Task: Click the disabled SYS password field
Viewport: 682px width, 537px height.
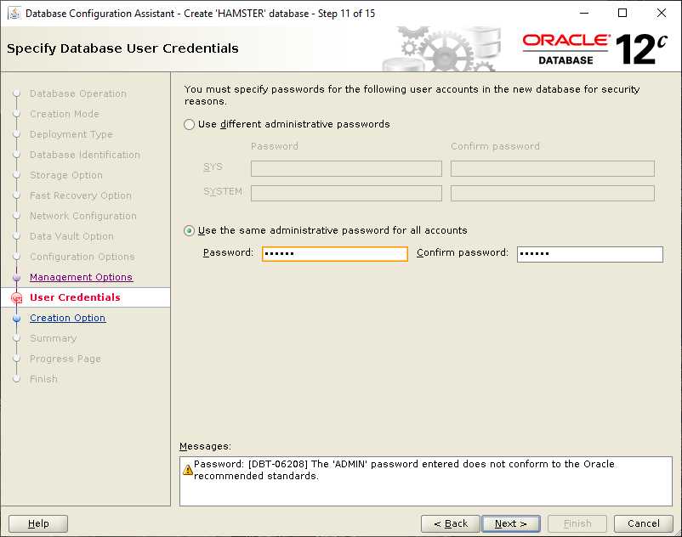Action: 346,168
